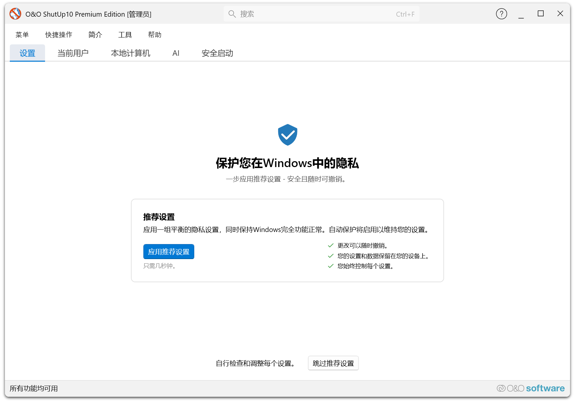Switch to the 安全启动 tab
The height and width of the screenshot is (401, 574).
click(x=217, y=53)
